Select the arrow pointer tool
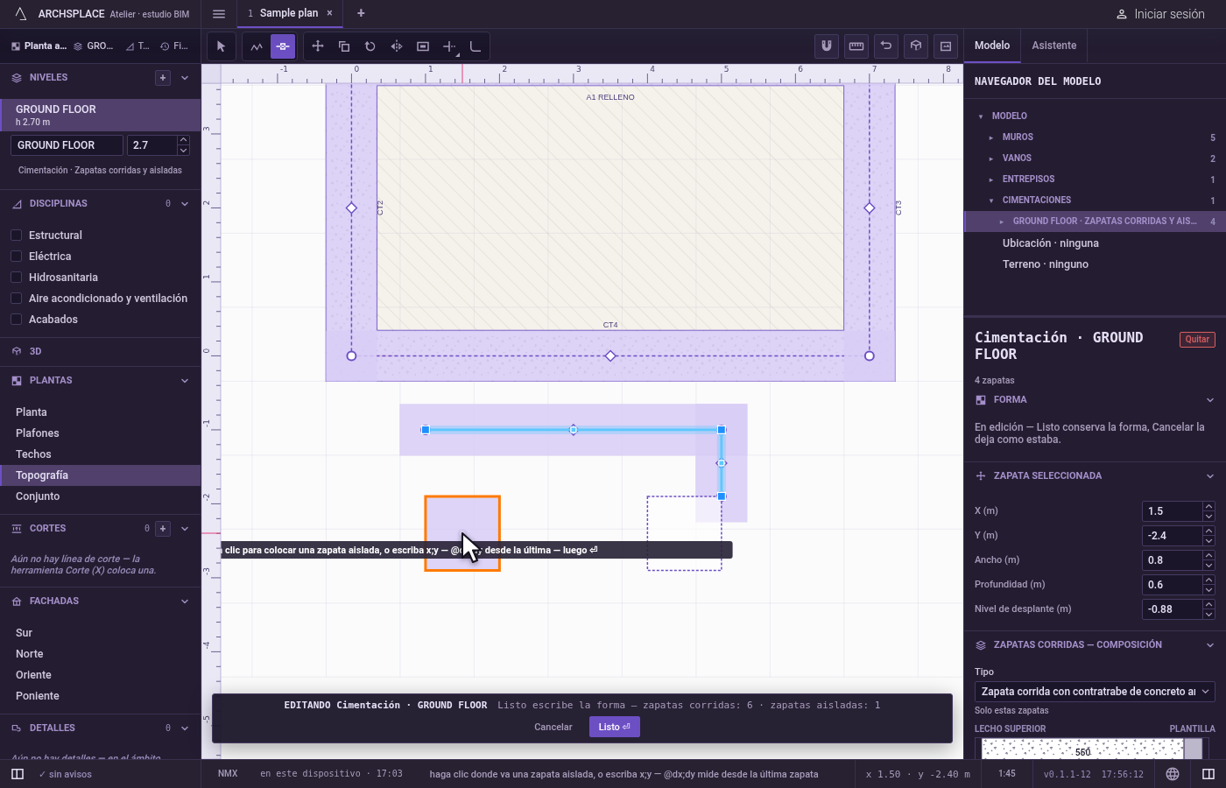Image resolution: width=1226 pixels, height=788 pixels. (x=221, y=46)
